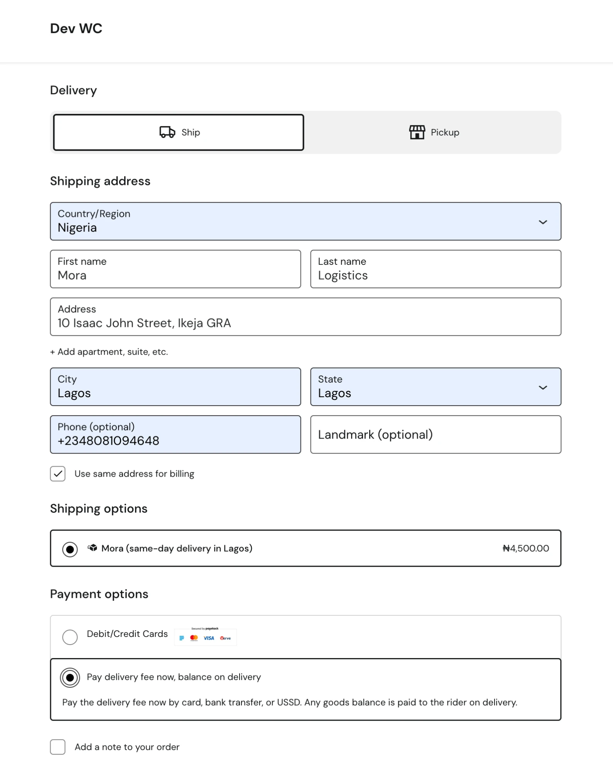
Task: Click the Dev WC store title
Action: click(x=76, y=29)
